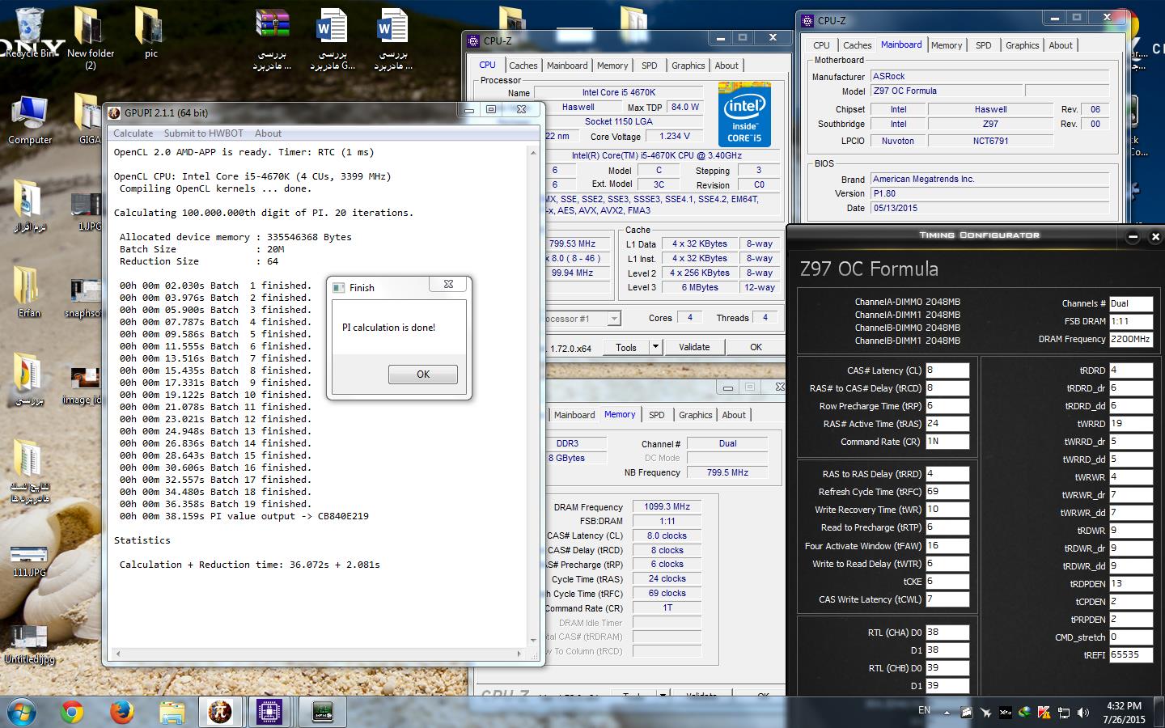Click the network icon in system tray
1165x728 pixels.
click(x=1063, y=713)
